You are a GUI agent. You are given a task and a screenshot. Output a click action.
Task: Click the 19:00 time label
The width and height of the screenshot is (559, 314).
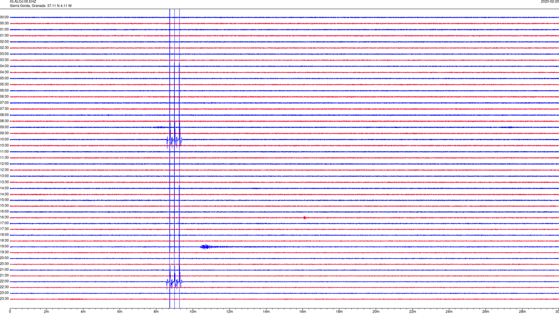pyautogui.click(x=4, y=247)
